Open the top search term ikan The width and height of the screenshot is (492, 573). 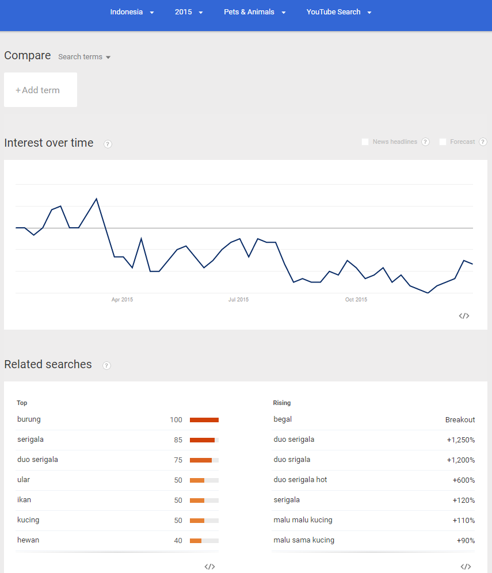pyautogui.click(x=24, y=500)
